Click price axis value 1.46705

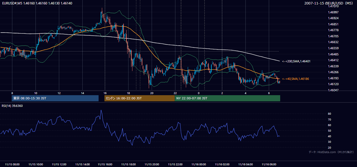(x=333, y=36)
